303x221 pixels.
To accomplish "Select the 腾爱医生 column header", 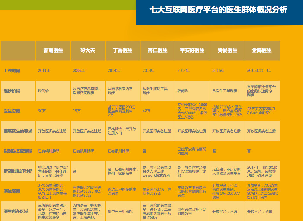I will point(228,51).
